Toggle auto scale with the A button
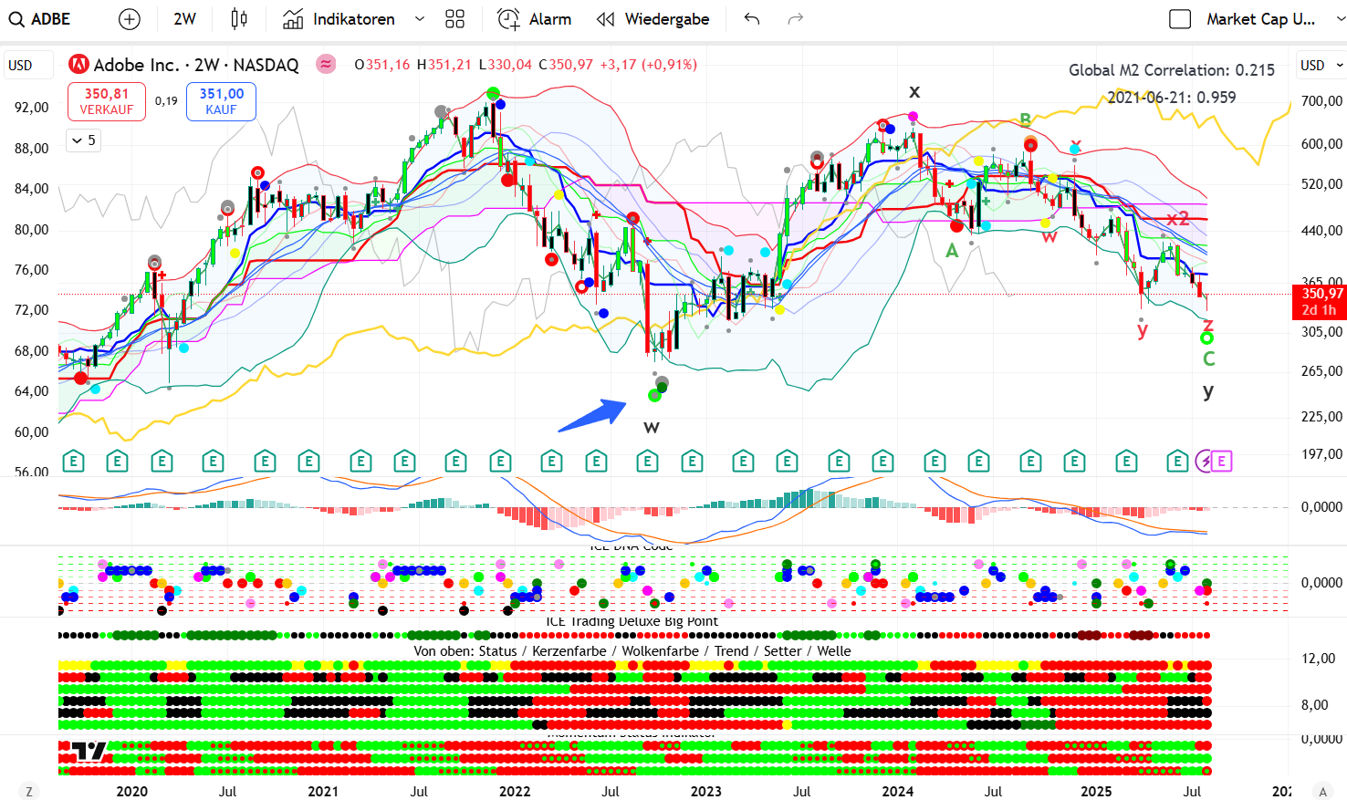 pos(1322,791)
